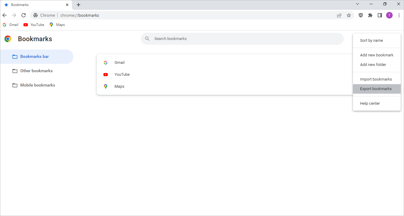Open the uBlock shield extension icon
The width and height of the screenshot is (404, 216).
coord(361,15)
